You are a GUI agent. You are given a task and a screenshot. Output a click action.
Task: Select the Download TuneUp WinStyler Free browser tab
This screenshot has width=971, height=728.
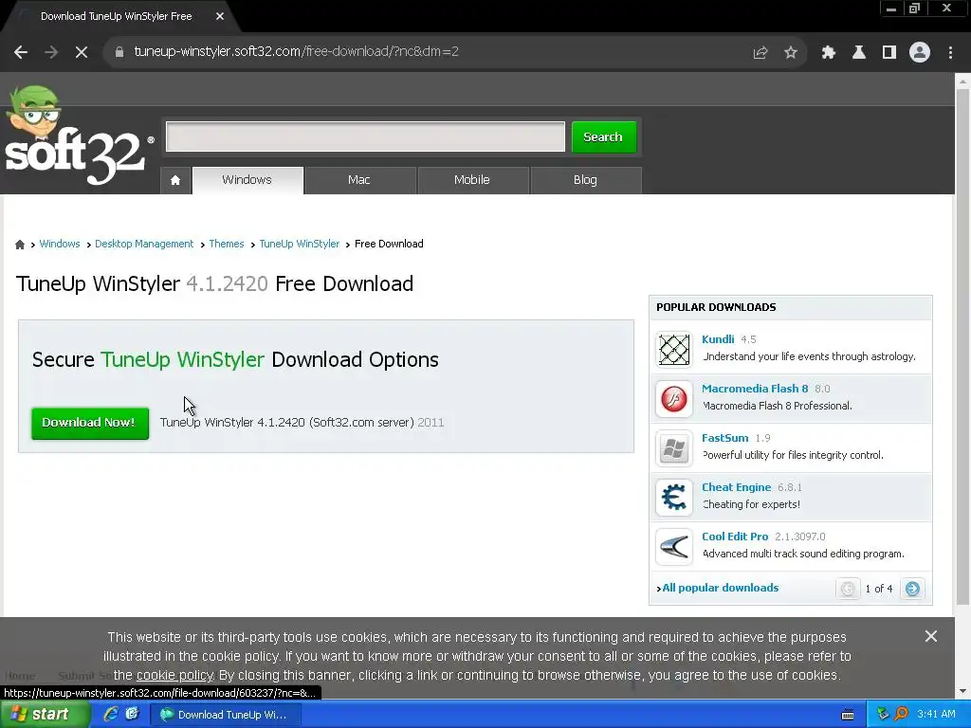[117, 17]
